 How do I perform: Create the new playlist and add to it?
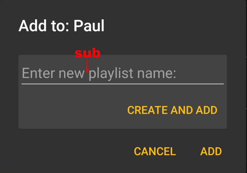[x=172, y=110]
